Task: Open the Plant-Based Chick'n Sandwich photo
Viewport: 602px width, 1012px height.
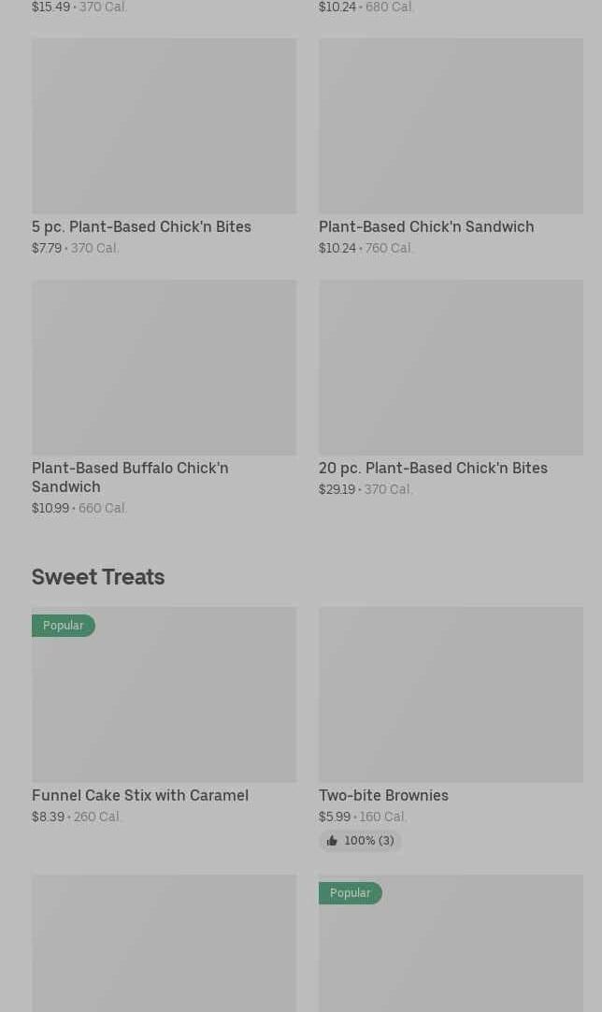Action: pos(451,126)
